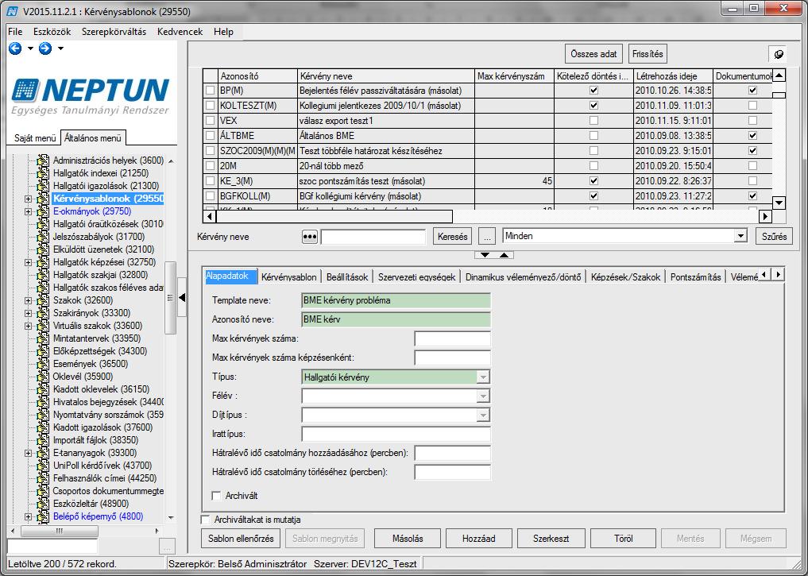Click the Események (36500) tree icon
Screen dimensions: 808x576
point(44,364)
